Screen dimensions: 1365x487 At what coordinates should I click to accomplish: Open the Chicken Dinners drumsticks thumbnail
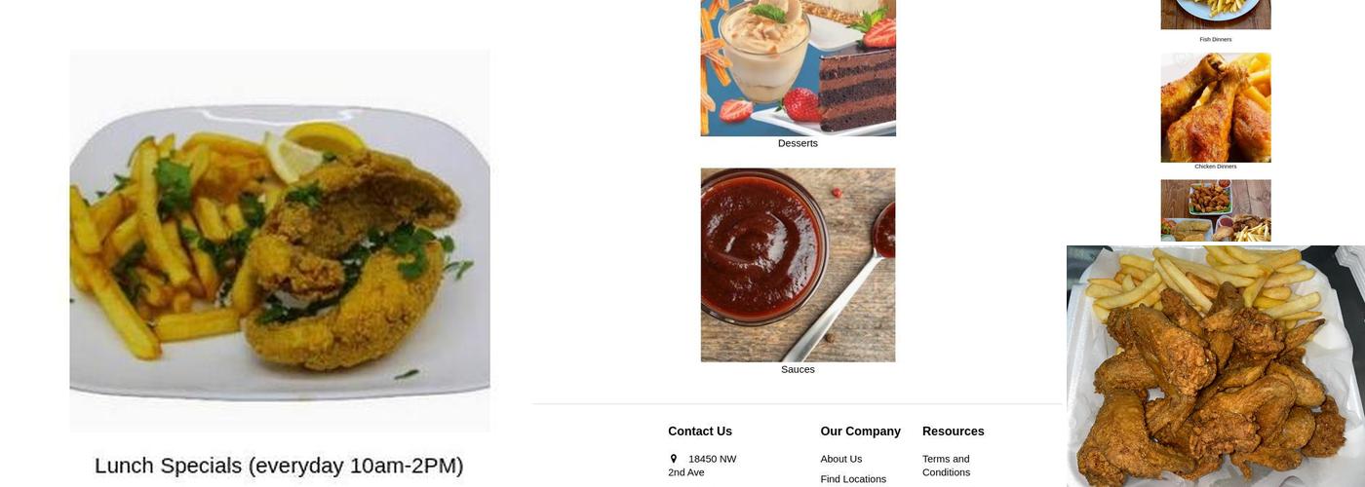pos(1216,107)
